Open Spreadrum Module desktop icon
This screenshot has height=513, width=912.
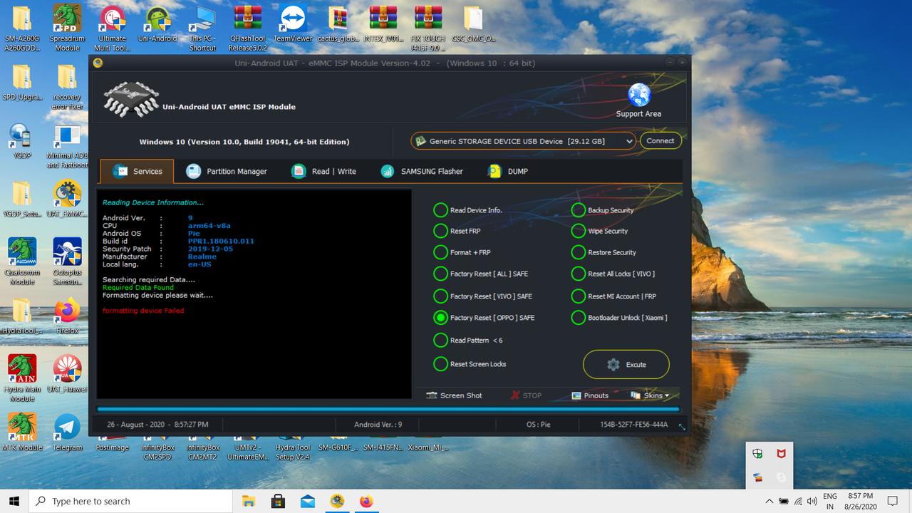[x=67, y=28]
